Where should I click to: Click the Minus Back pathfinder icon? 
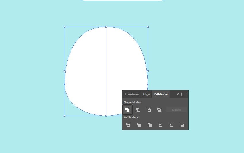coord(182,125)
